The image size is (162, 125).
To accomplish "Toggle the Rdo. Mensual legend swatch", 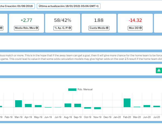I will pyautogui.click(x=72, y=89).
